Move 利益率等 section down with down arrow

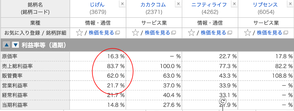point(16,45)
